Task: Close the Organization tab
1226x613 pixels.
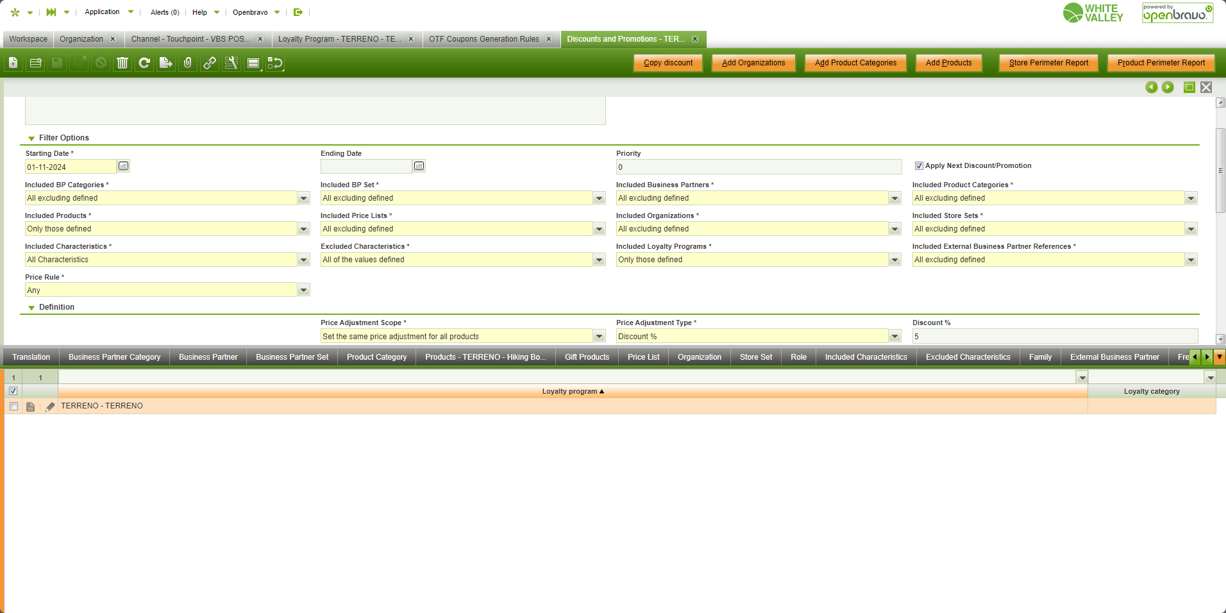Action: coord(113,39)
